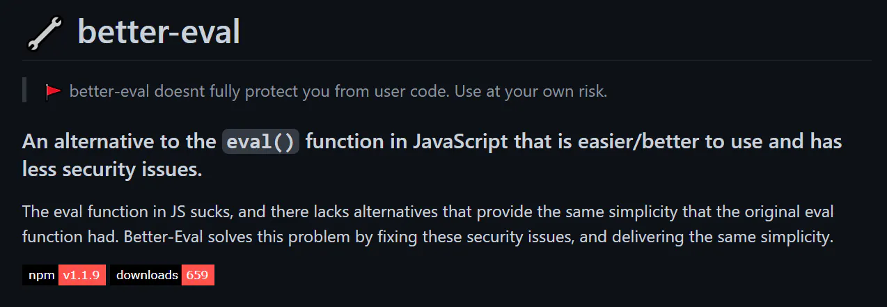Click the bold "An alternative to the" text
The image size is (887, 307).
pos(119,142)
